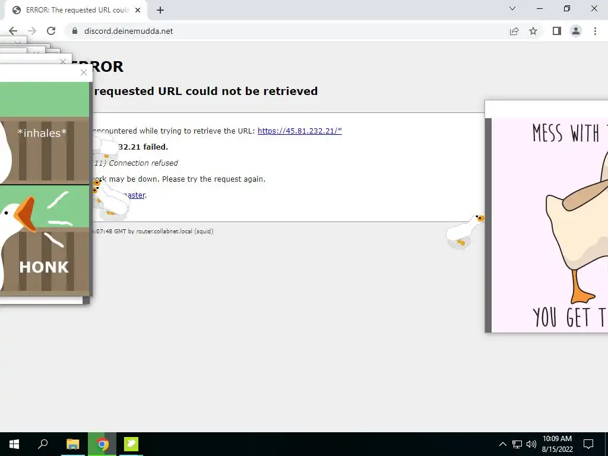This screenshot has height=456, width=608.
Task: Click the requested URL could not be retrieved heading
Action: point(206,91)
